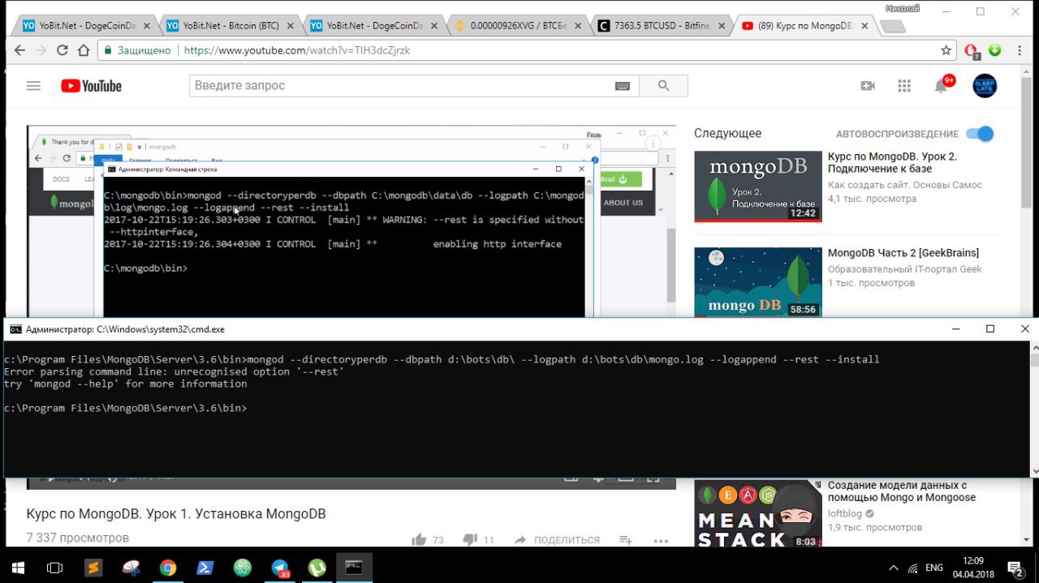Open the YouTube hamburger guide menu

coord(33,86)
